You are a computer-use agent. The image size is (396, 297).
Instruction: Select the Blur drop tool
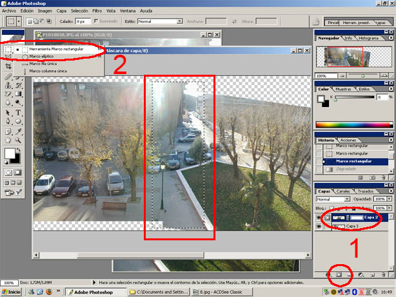tap(8, 102)
